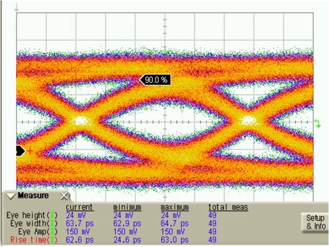Image resolution: width=329 pixels, height=247 pixels.
Task: Click the 'total meas' column header
Action: pos(228,207)
